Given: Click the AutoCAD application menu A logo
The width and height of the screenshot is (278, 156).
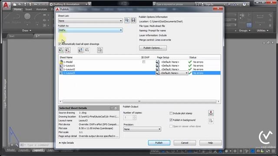Looking at the screenshot, I should pyautogui.click(x=6, y=5).
